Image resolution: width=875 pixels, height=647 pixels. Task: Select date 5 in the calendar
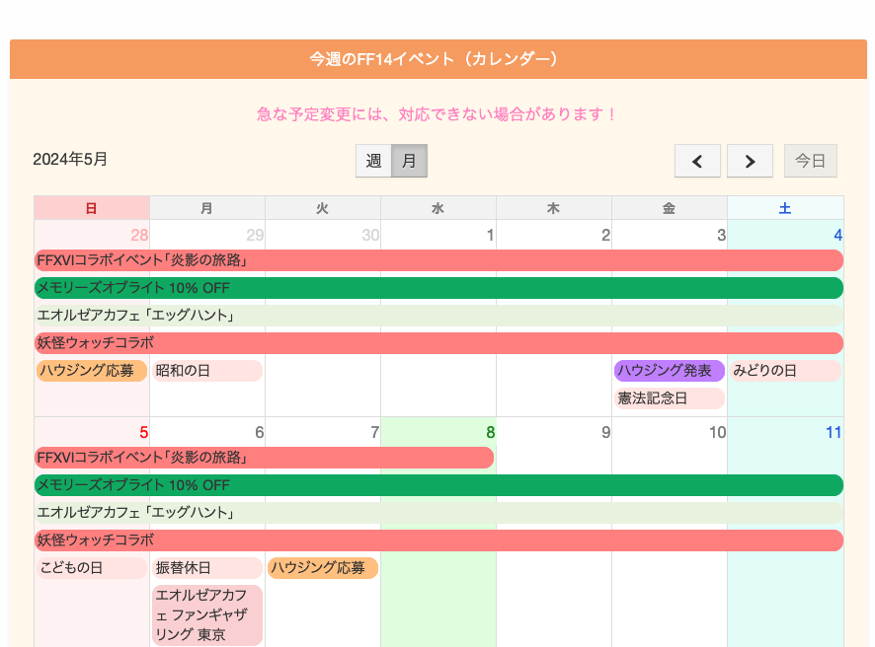[x=143, y=432]
